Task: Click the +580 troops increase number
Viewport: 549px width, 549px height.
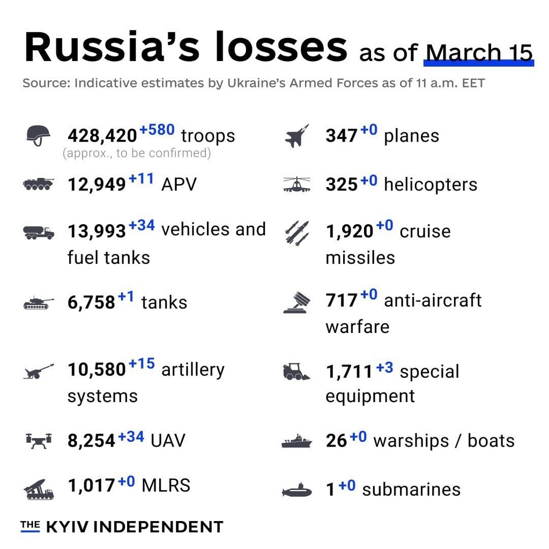Action: point(157,130)
